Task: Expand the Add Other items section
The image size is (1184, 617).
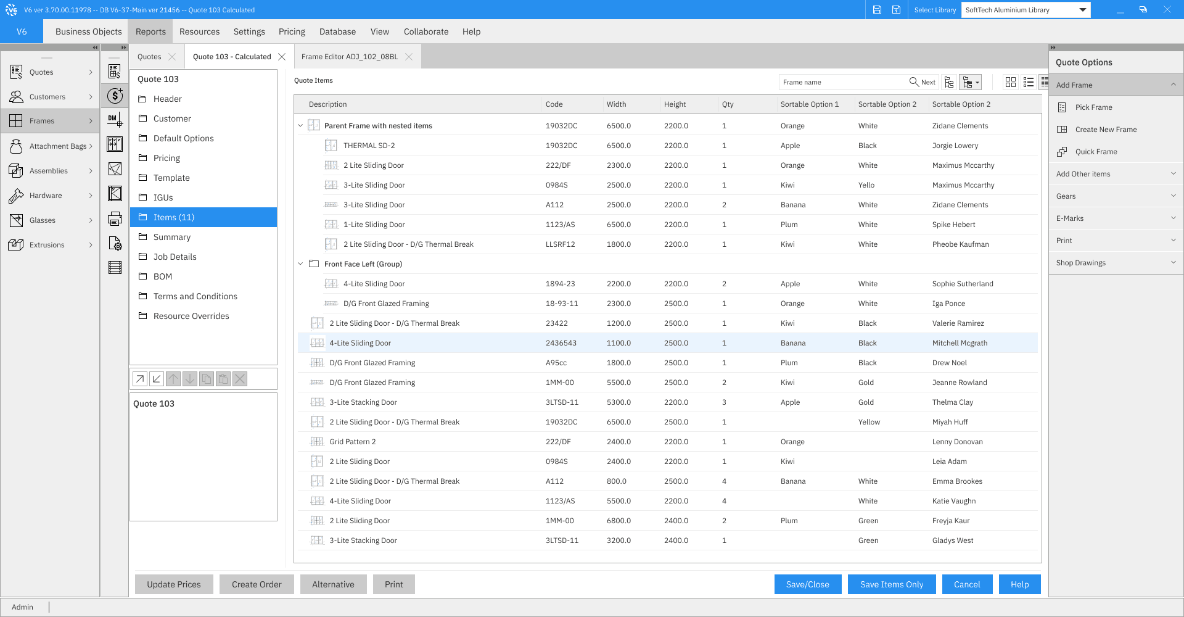Action: 1116,174
